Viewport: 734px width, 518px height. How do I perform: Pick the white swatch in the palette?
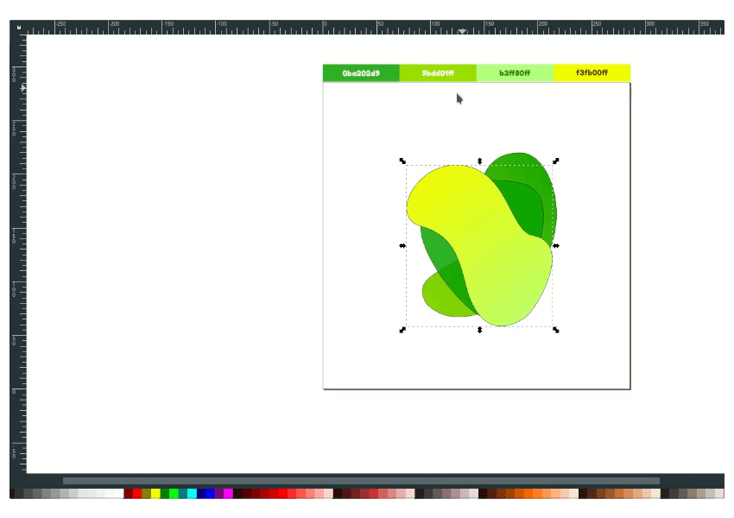[119, 493]
